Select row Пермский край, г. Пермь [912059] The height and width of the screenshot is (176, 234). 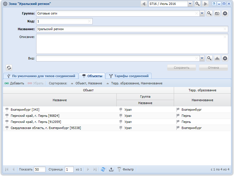(117, 122)
